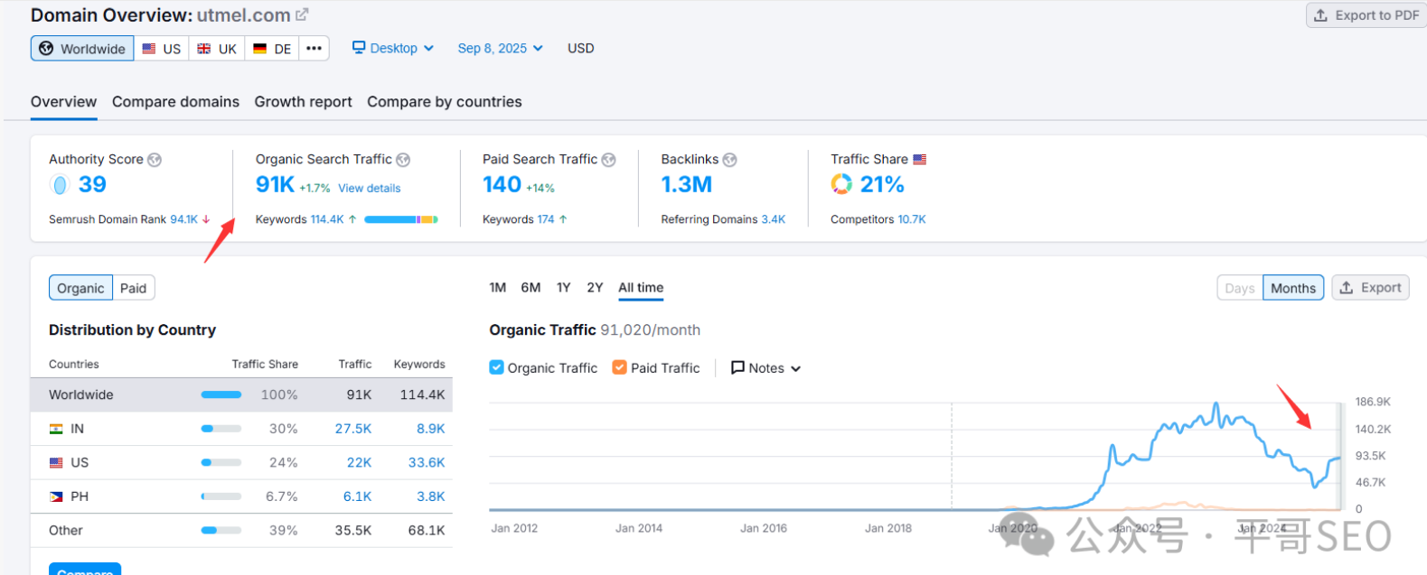Click the chart Export button

click(1370, 288)
